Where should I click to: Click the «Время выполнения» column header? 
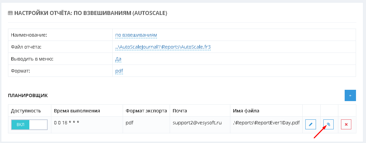[x=77, y=111]
